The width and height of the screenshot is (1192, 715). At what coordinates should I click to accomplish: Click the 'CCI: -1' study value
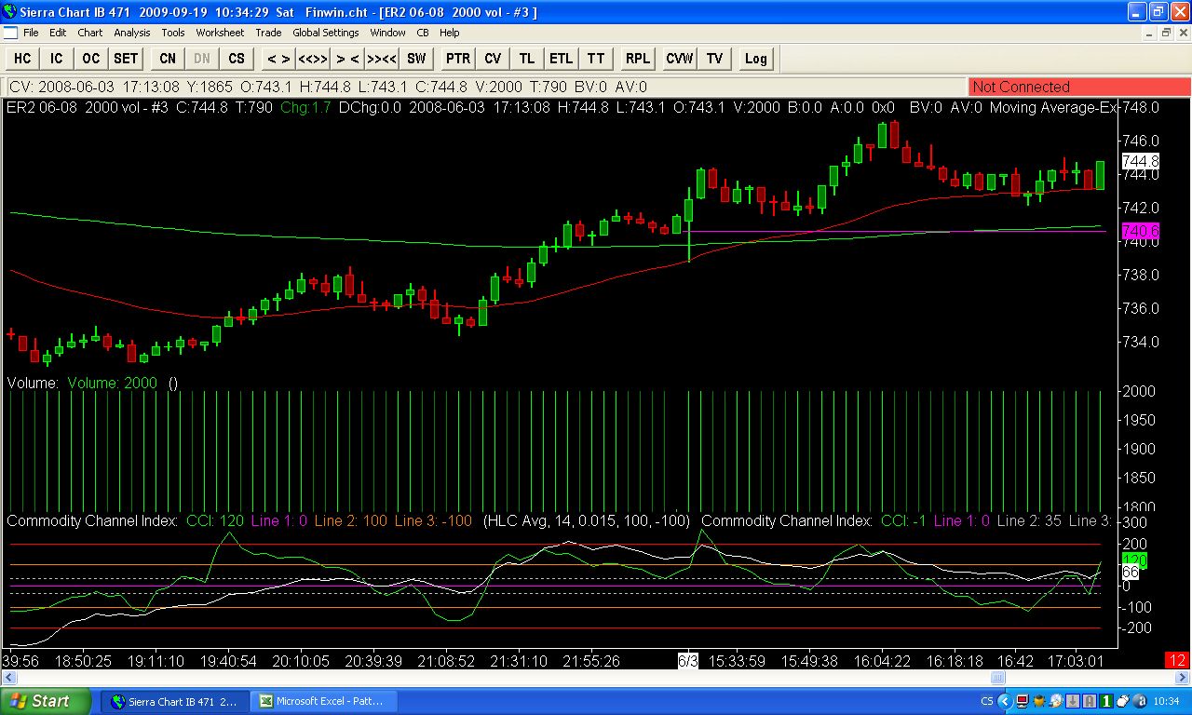pos(903,521)
